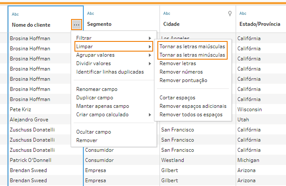Select Remover pontuação option
The image size is (286, 186).
[x=183, y=80]
